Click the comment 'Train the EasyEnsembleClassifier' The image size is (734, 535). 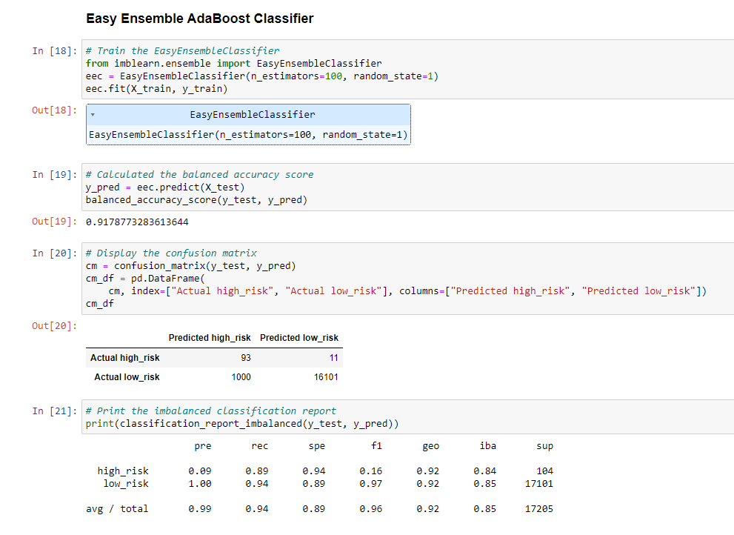[x=182, y=50]
